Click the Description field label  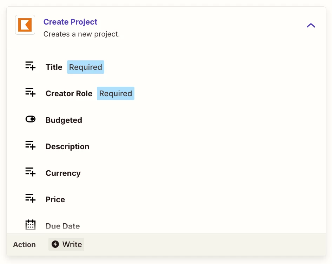tap(67, 146)
